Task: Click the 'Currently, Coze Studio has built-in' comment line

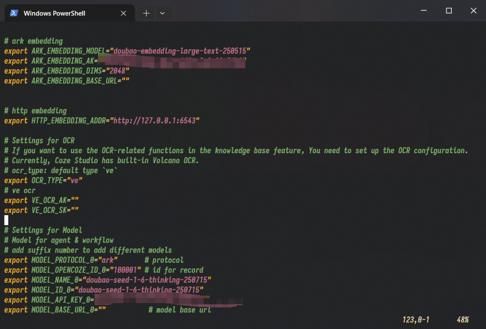Action: [101, 160]
